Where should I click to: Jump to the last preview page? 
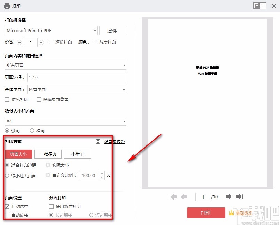pyautogui.click(x=240, y=197)
